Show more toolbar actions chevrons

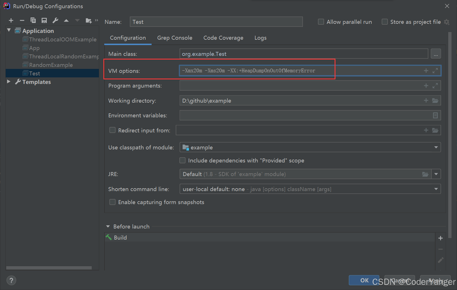tap(97, 20)
